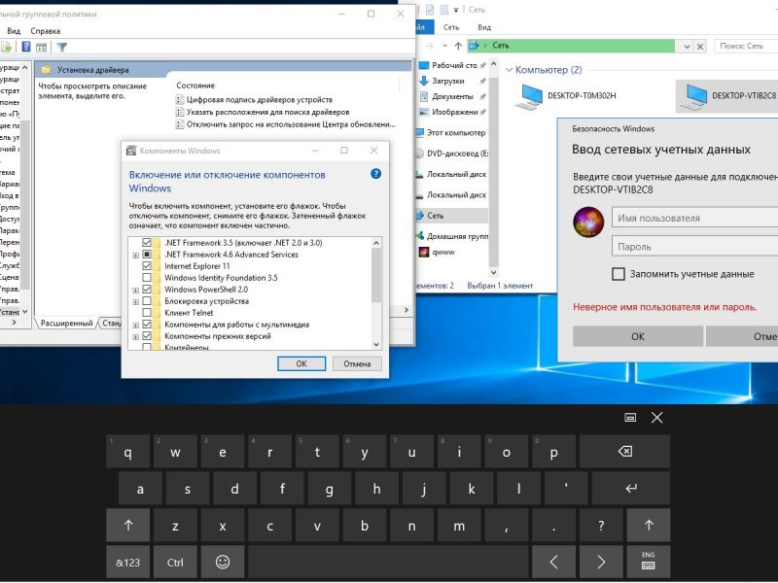Click the blue help question mark in Windows Features
This screenshot has height=583, width=778.
point(375,174)
